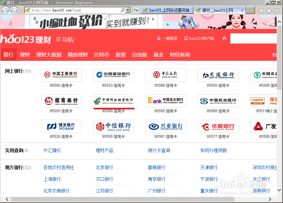The height and width of the screenshot is (203, 283).
Task: Open the 中国邮政储蓄银行 logo
Action: 113,101
